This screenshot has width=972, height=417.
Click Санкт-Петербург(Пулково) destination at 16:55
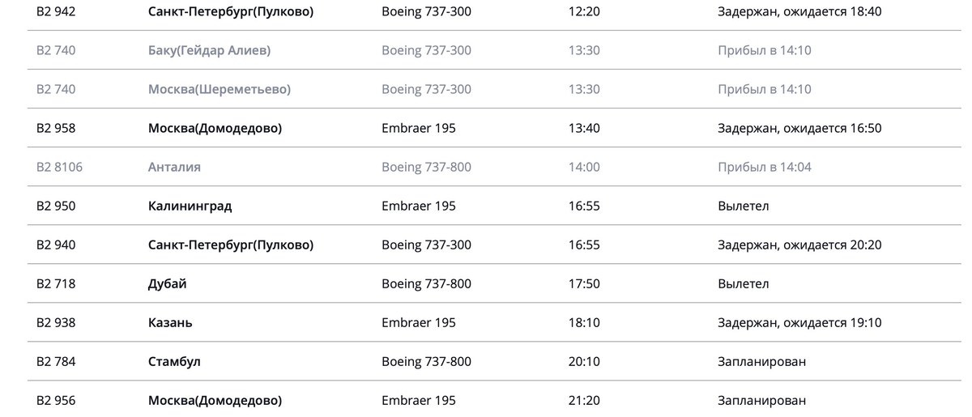click(231, 245)
